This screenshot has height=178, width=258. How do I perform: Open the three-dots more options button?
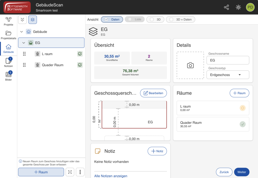point(80,172)
